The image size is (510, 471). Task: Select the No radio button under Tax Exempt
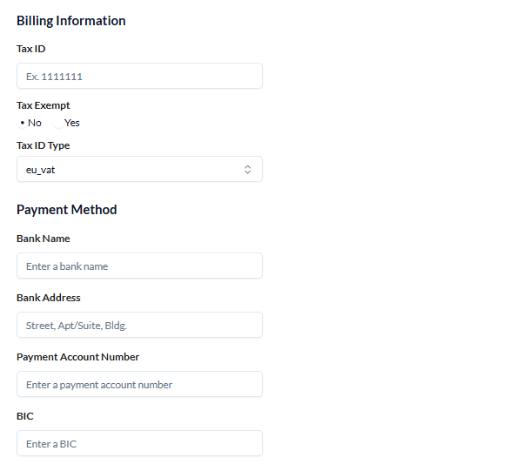click(x=22, y=123)
